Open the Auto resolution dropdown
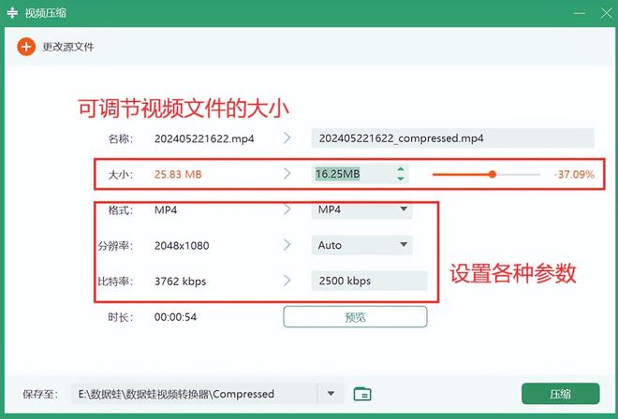 [x=404, y=245]
